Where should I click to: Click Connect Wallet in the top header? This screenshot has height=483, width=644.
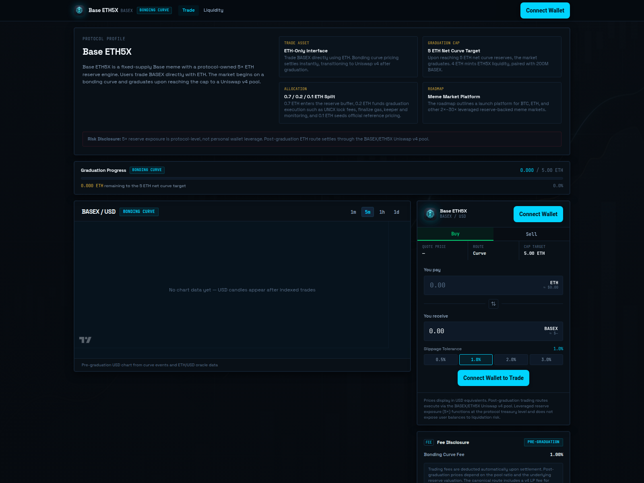(x=545, y=10)
